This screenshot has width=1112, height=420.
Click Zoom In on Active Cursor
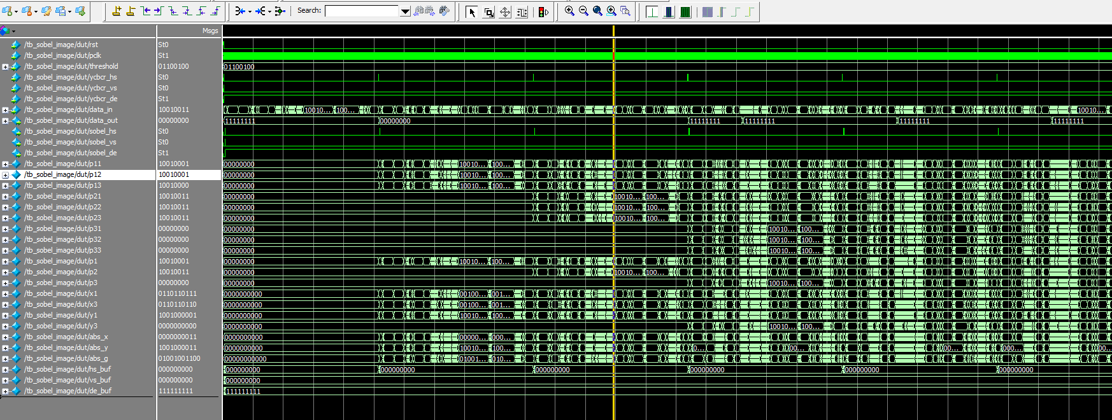[x=611, y=11]
